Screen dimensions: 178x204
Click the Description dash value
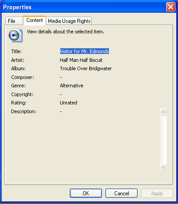click(61, 111)
